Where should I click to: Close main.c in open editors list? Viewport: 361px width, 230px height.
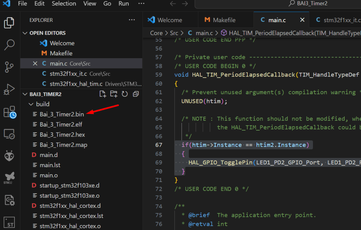[35, 63]
